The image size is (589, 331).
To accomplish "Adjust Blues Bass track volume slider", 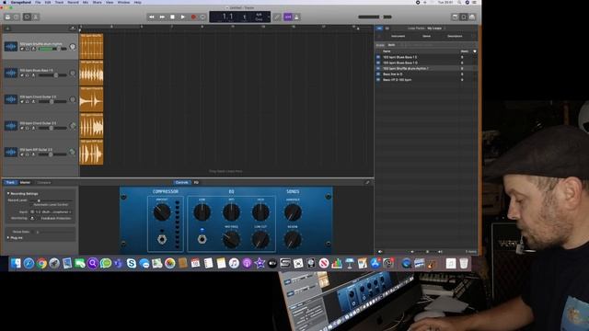I will pos(52,75).
